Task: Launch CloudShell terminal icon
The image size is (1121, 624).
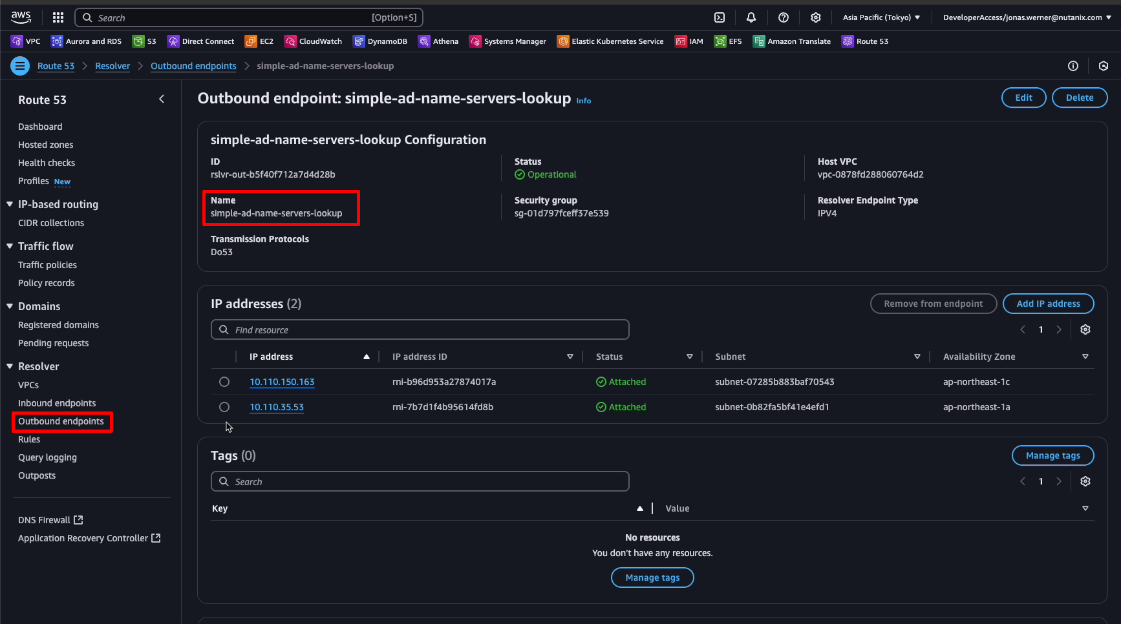Action: (x=720, y=17)
